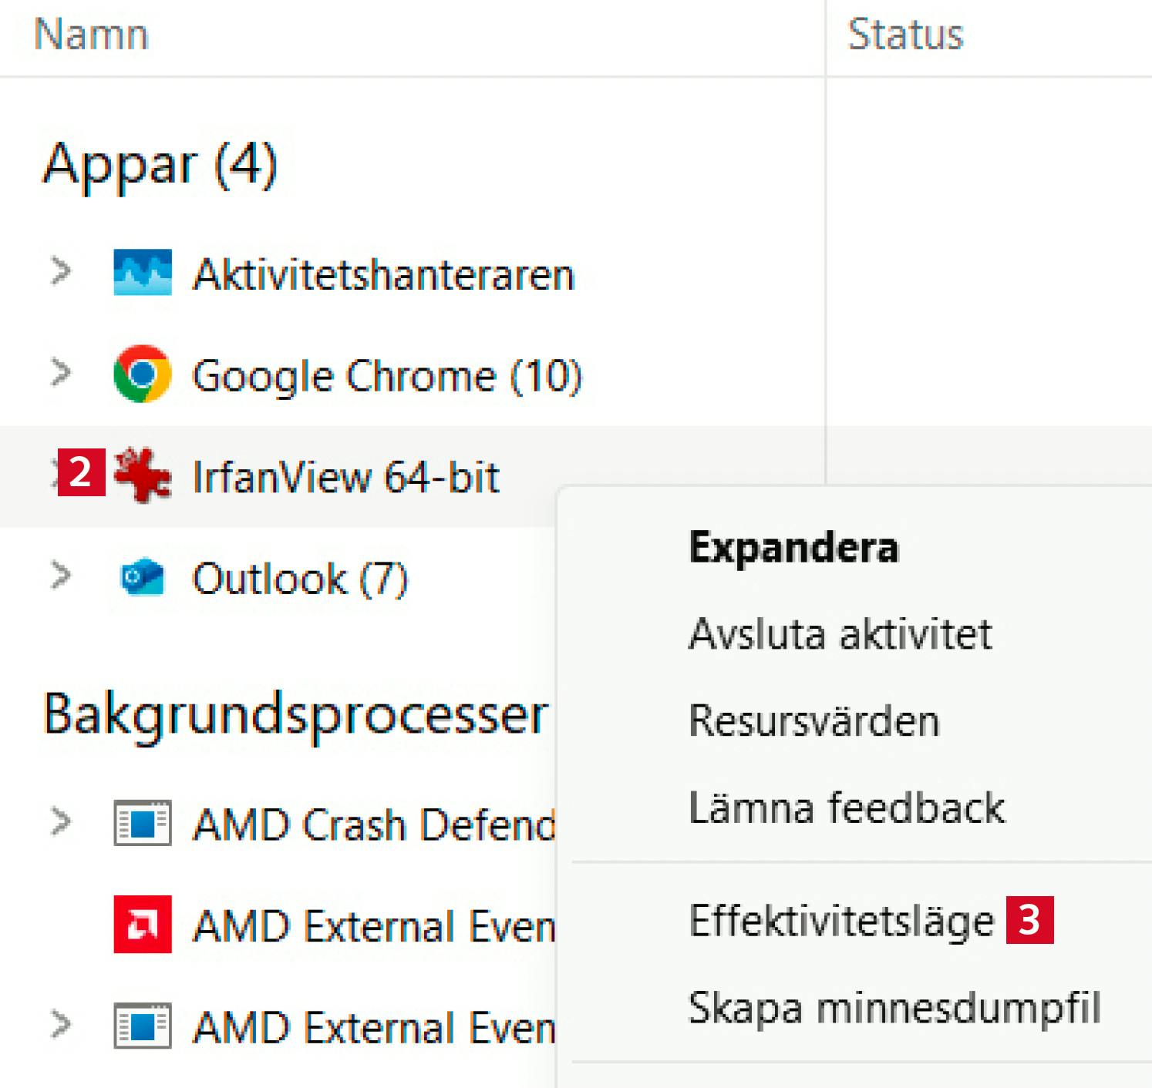The image size is (1152, 1088).
Task: Click the AMD Crash Defender process icon
Action: click(143, 823)
